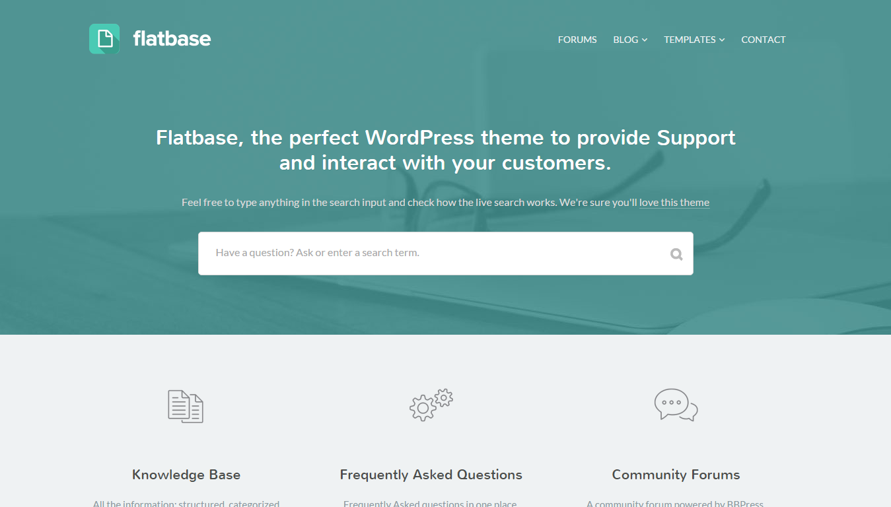Click the Community Forums speech bubbles icon
This screenshot has width=891, height=507.
click(676, 405)
